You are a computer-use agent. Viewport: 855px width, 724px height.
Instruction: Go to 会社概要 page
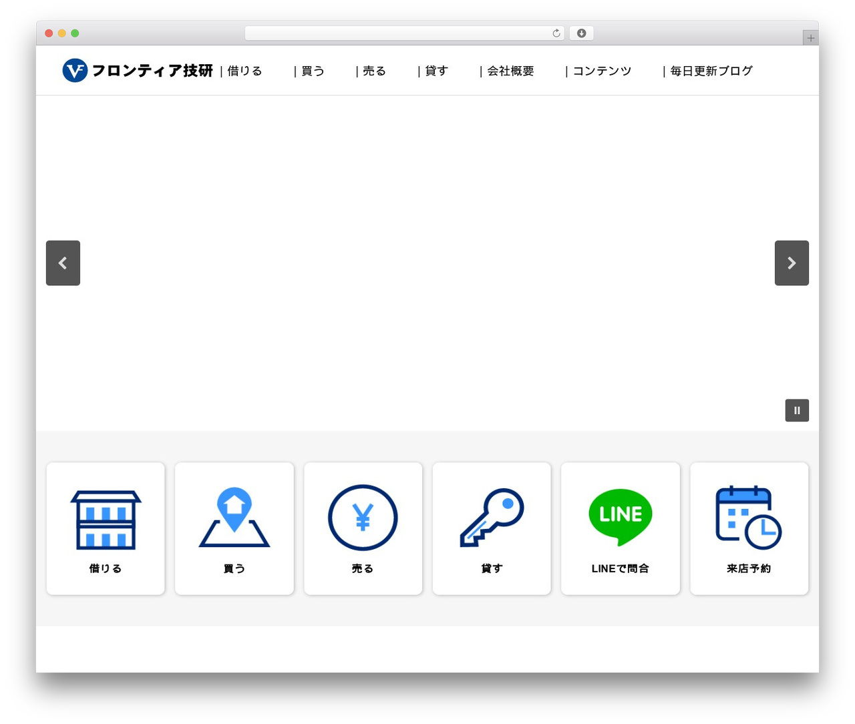click(510, 71)
